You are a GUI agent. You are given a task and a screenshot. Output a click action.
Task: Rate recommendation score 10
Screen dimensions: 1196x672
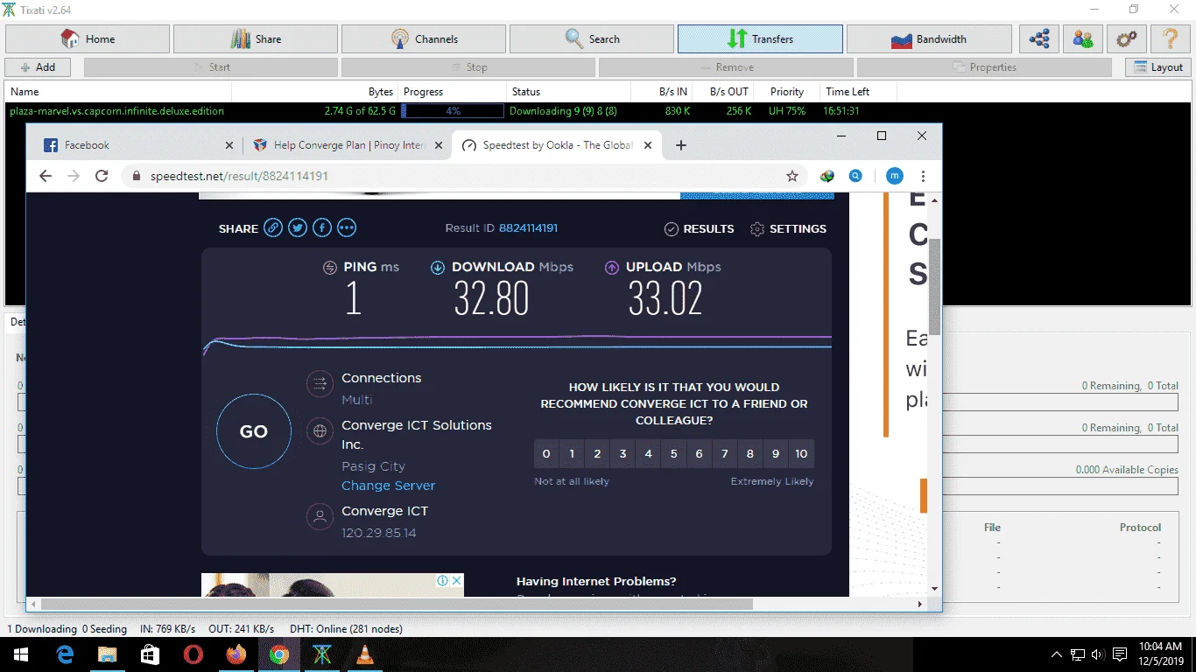coord(801,453)
